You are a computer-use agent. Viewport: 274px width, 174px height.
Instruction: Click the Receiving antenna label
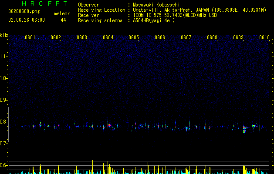click(x=100, y=20)
